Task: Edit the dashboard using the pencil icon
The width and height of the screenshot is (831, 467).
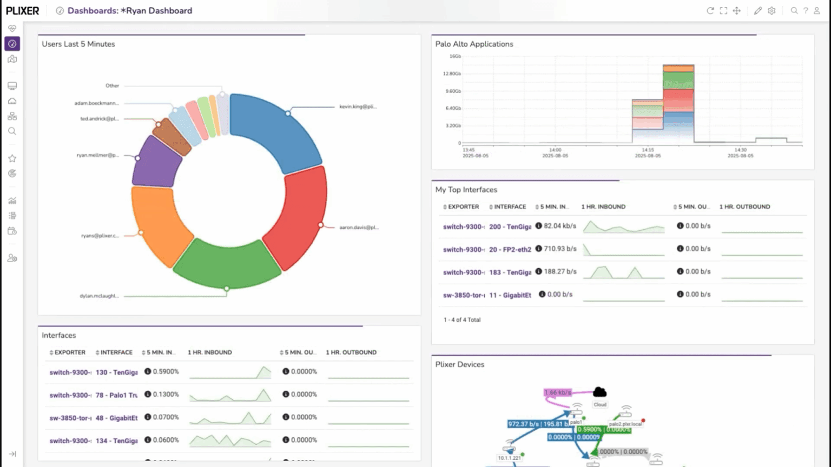Action: point(757,10)
